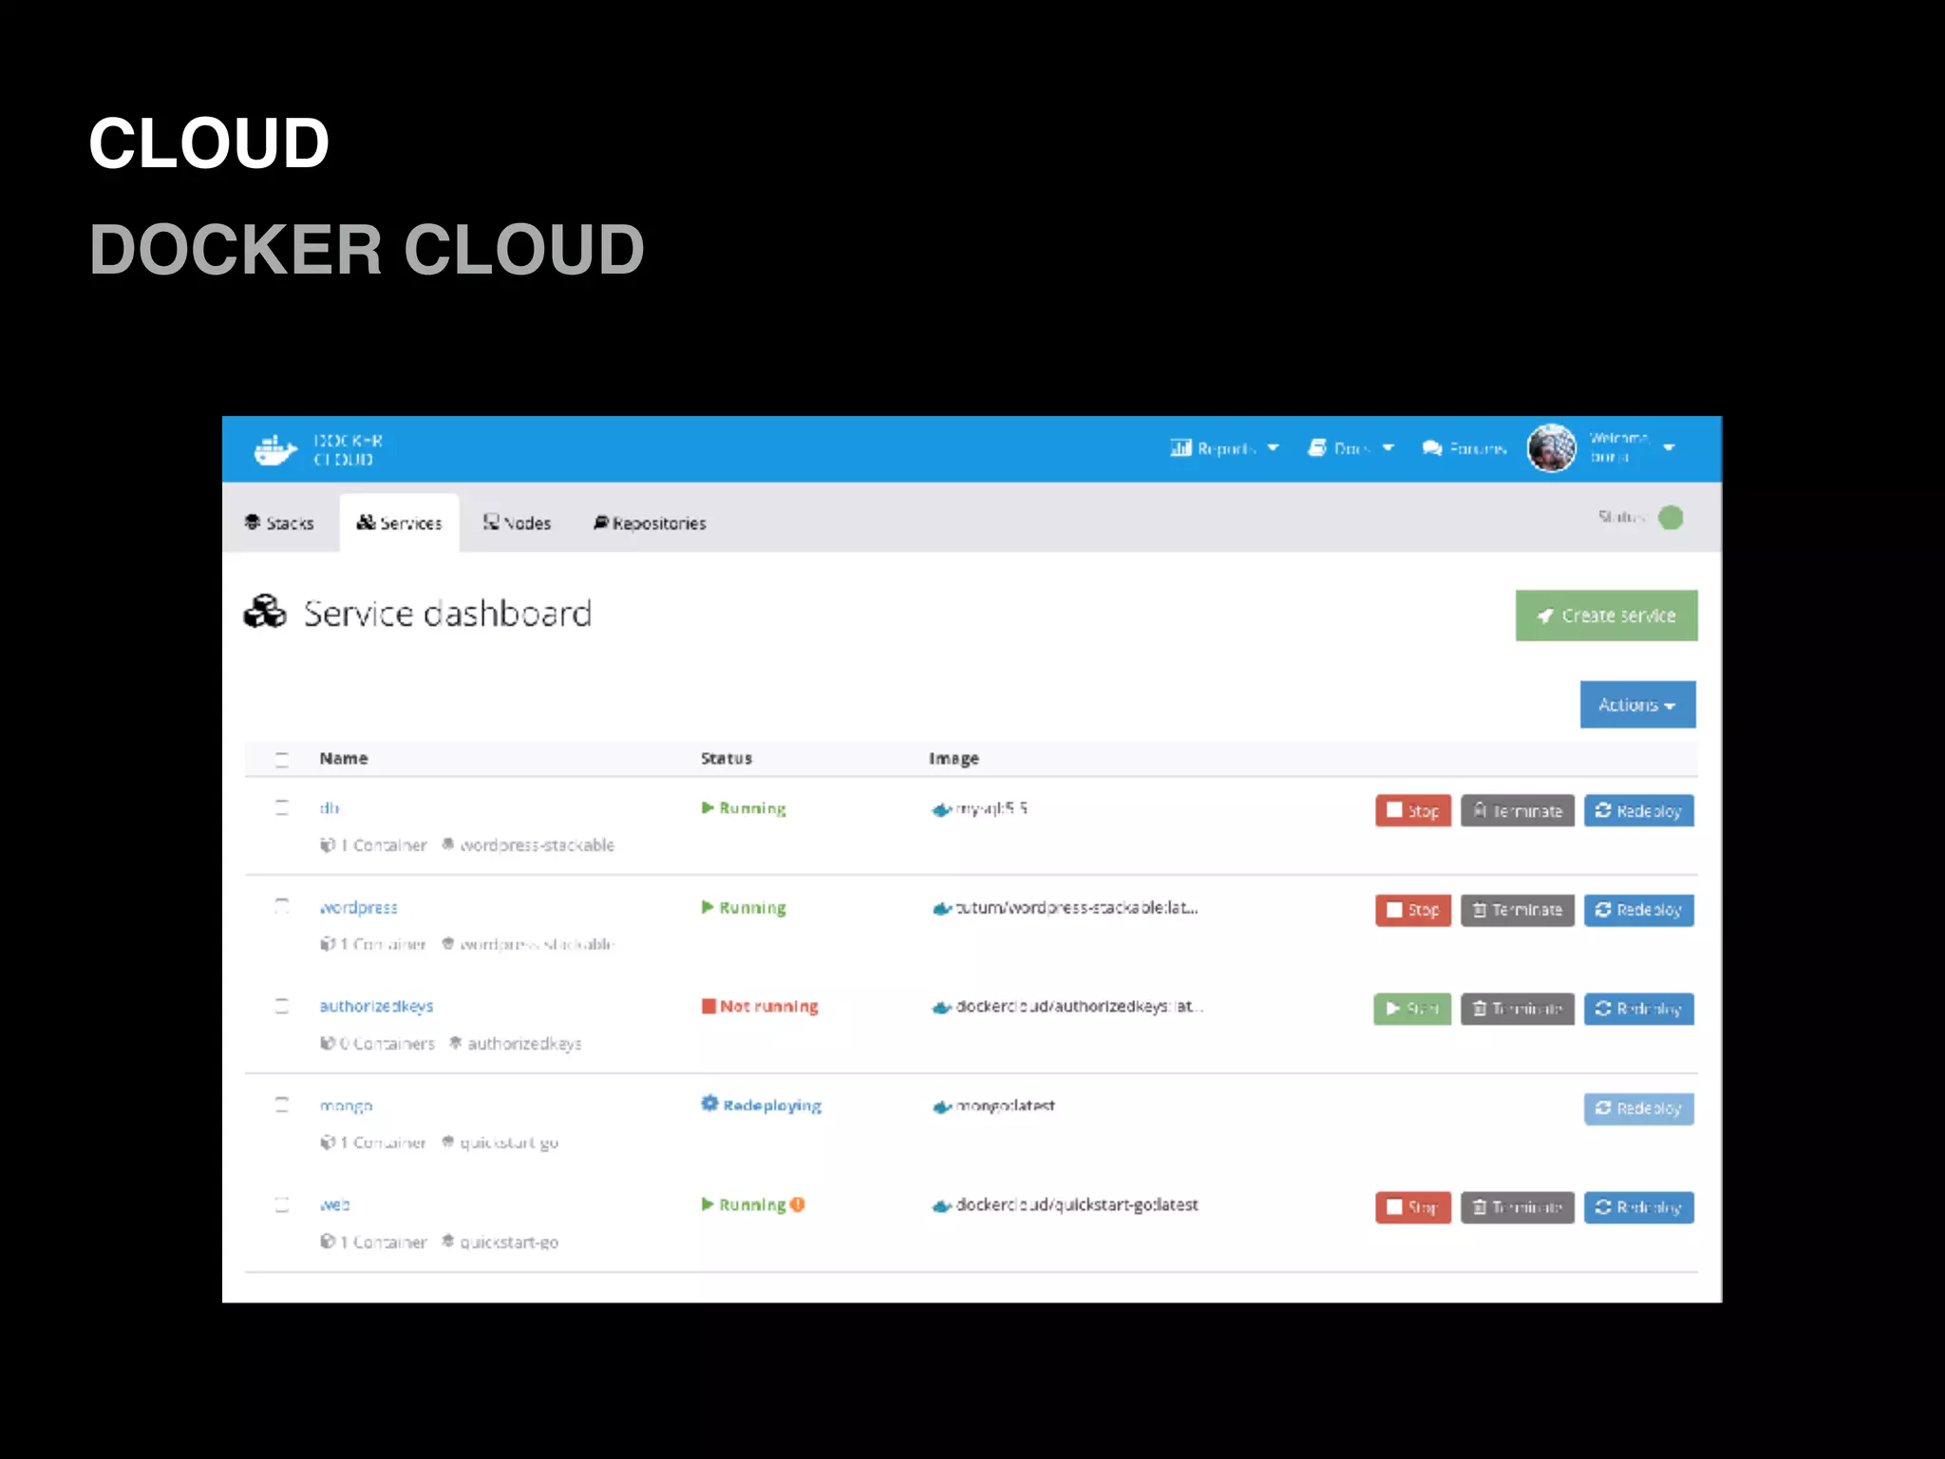Click the orange warning icon beside web Running
The image size is (1945, 1459).
coord(798,1204)
